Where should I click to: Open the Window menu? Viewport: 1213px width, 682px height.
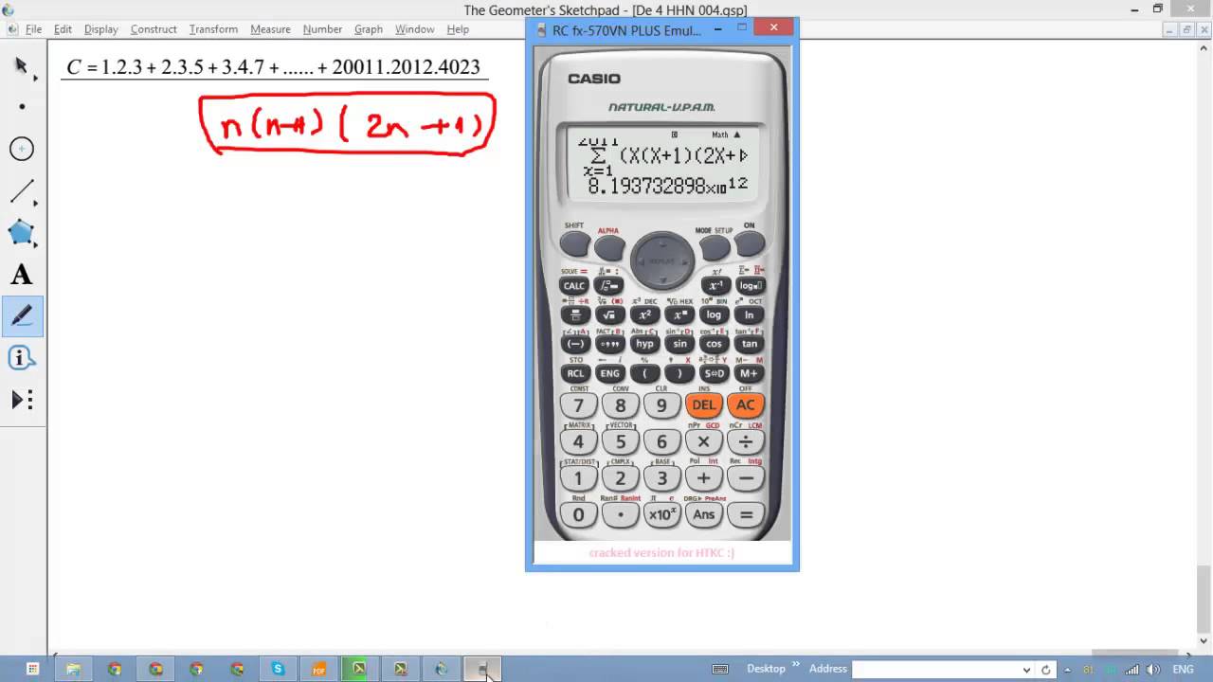coord(414,29)
